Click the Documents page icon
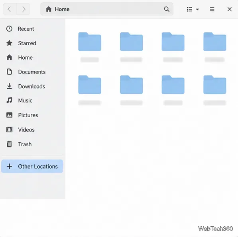 (x=9, y=72)
